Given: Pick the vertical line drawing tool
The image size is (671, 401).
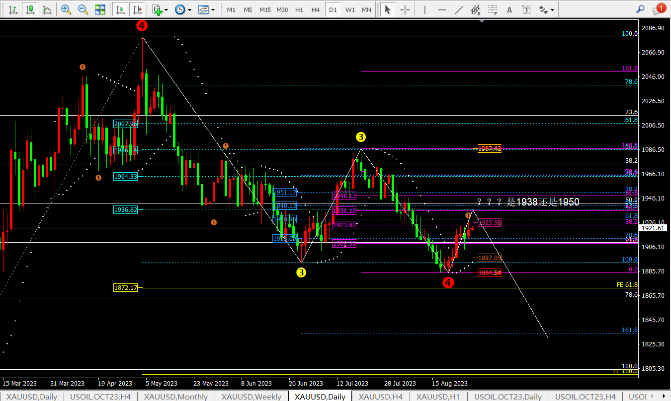Looking at the screenshot, I should tap(424, 9).
